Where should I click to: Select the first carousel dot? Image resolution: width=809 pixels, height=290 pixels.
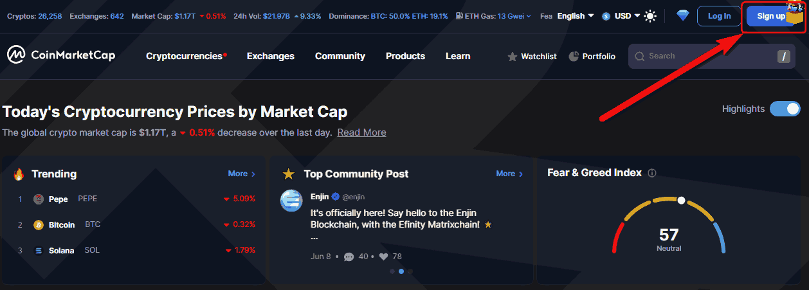[x=392, y=271]
